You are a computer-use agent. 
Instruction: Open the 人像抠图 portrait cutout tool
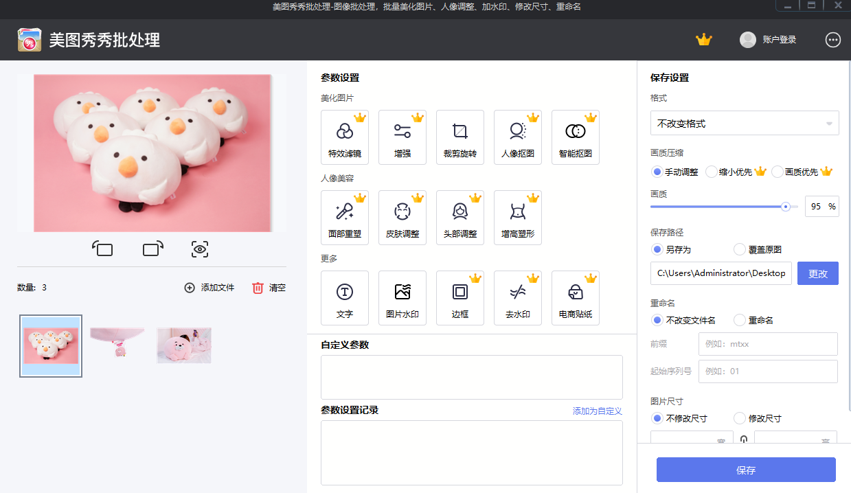(x=518, y=137)
